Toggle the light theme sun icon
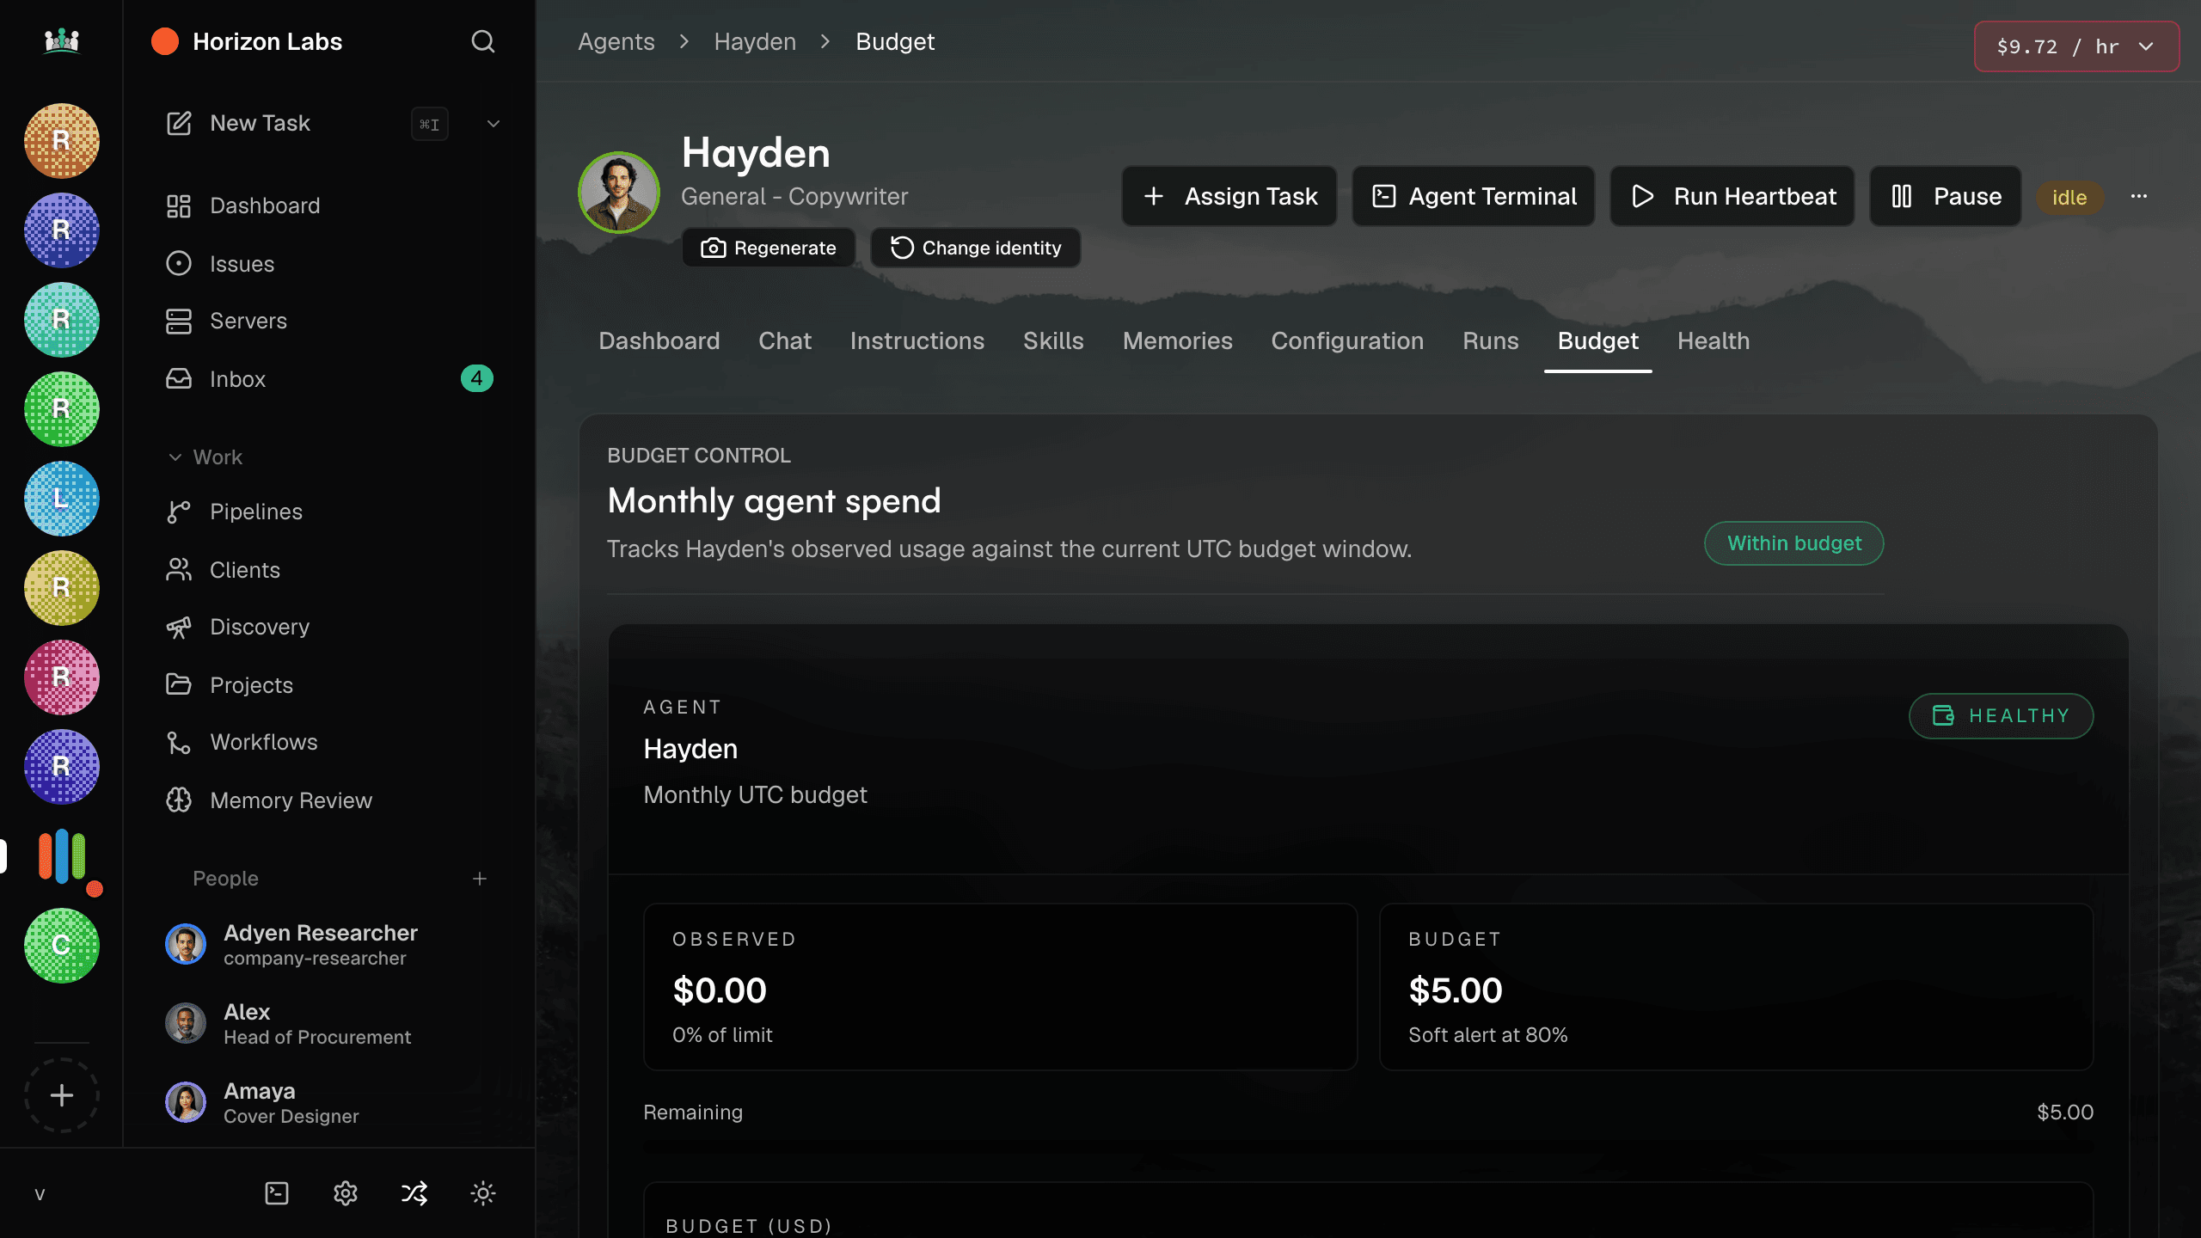Screen dimensions: 2201x1238 pos(483,1193)
